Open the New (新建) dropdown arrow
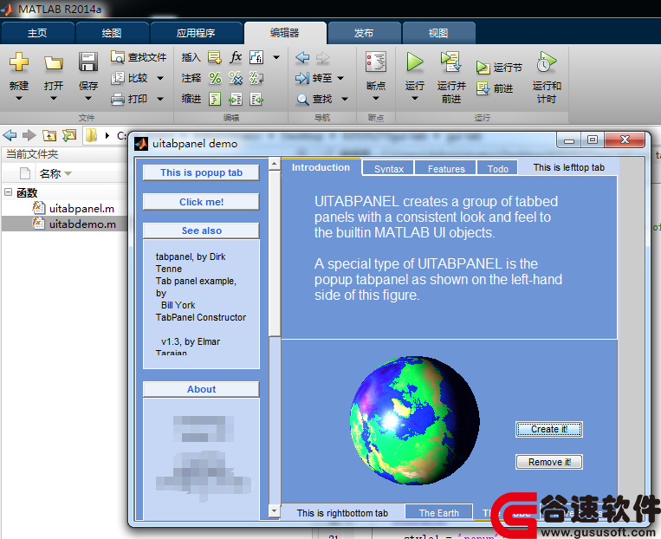Image resolution: width=661 pixels, height=539 pixels. tap(19, 98)
